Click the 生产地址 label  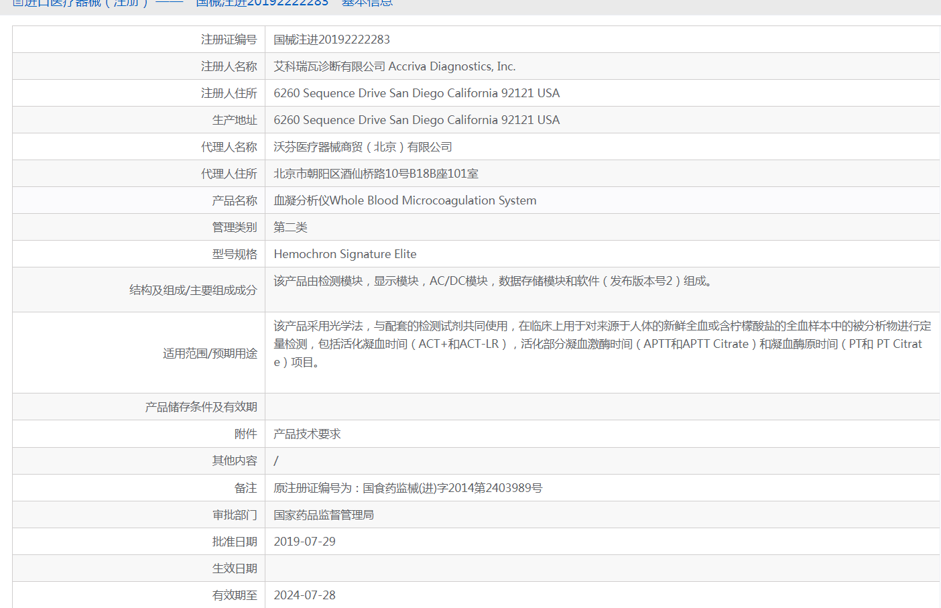(235, 120)
